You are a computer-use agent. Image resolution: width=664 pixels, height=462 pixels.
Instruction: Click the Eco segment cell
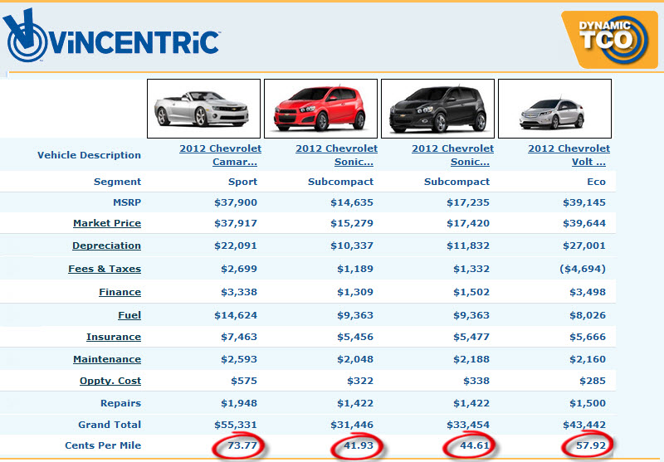tap(596, 182)
